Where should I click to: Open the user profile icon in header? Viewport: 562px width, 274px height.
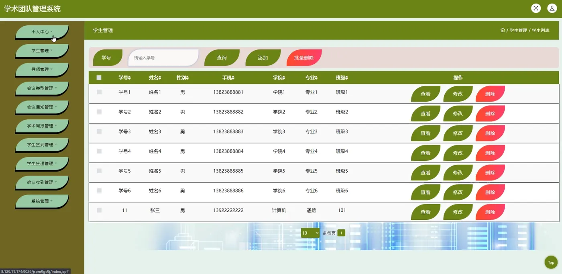pyautogui.click(x=552, y=8)
